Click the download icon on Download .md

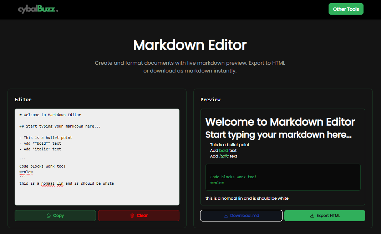coord(226,215)
